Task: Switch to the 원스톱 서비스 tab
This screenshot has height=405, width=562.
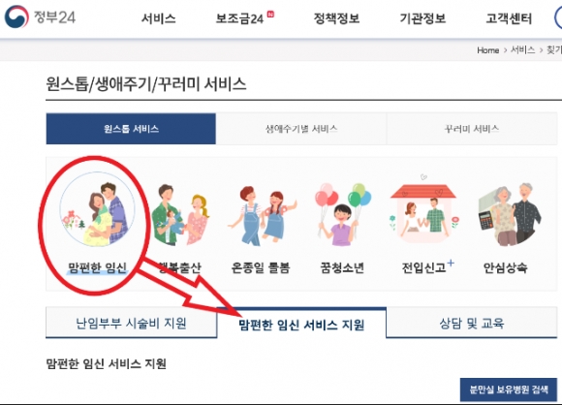Action: [131, 129]
